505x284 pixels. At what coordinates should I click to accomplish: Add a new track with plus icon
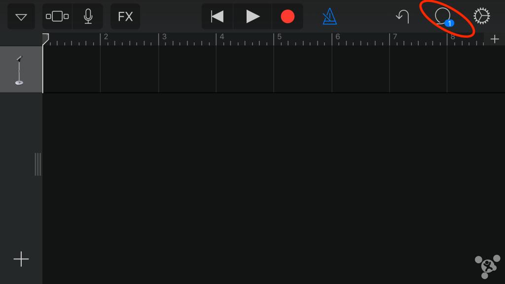point(21,259)
